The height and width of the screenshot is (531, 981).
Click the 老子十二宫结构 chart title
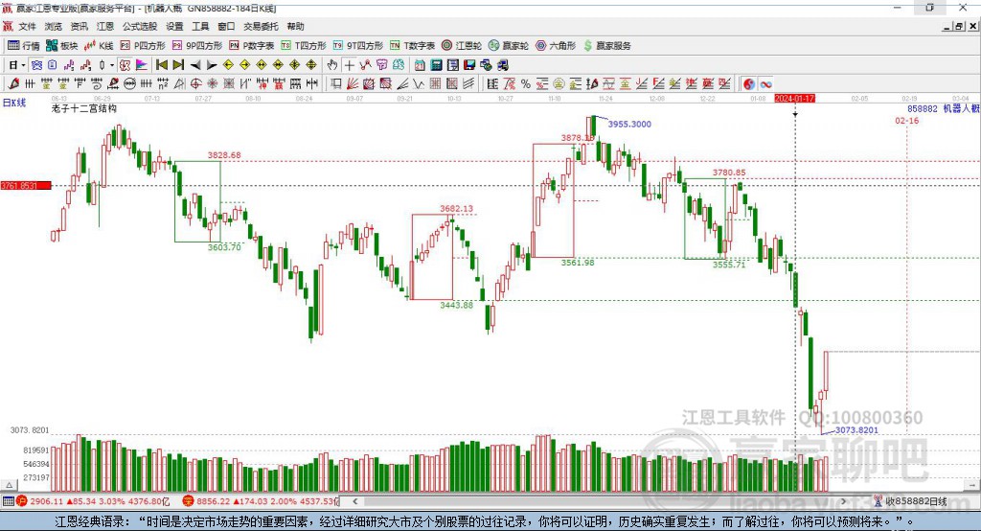tap(84, 108)
